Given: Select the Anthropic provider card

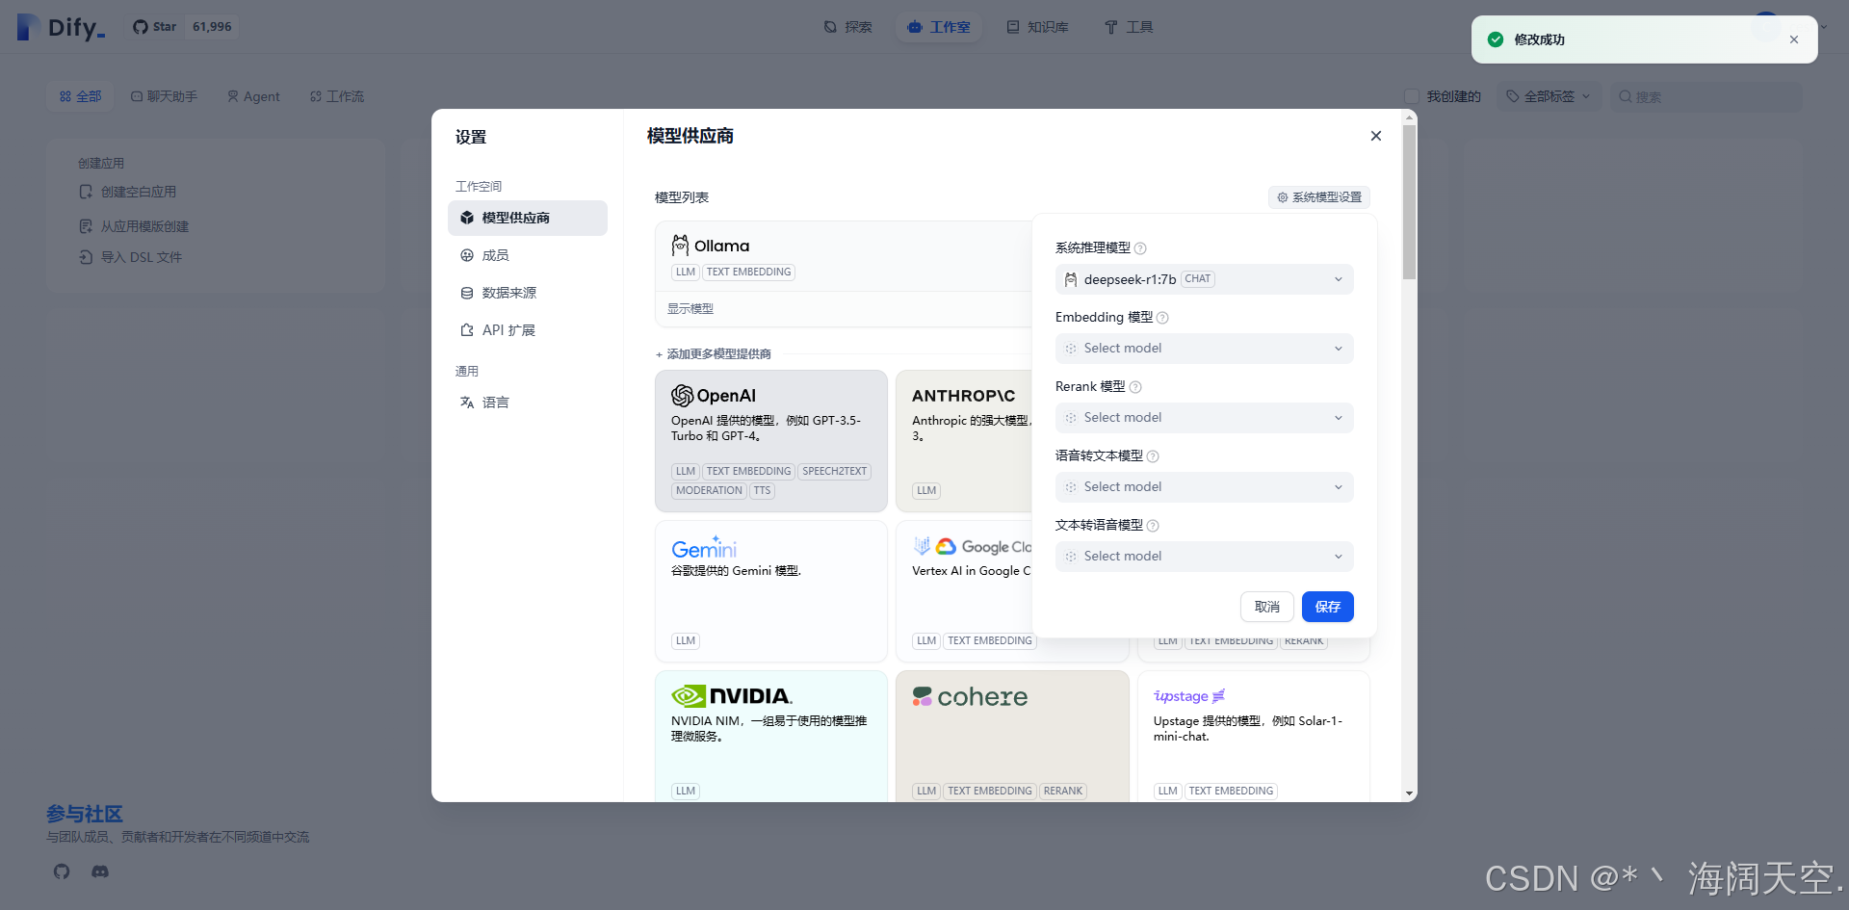Looking at the screenshot, I should (964, 441).
